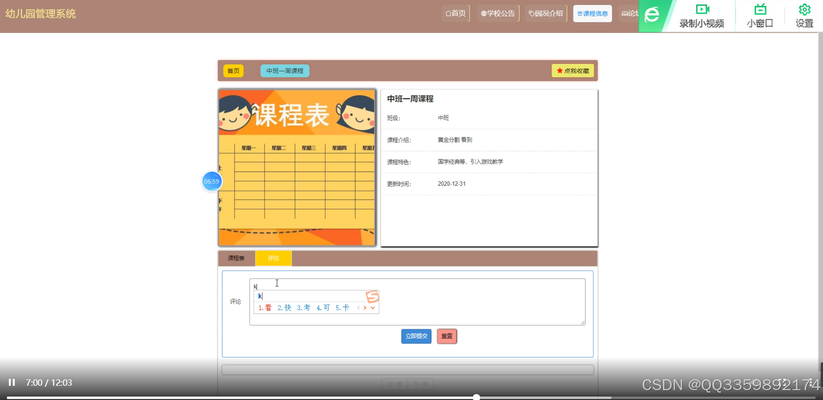
Task: Click the 重置 reset button
Action: coord(447,336)
